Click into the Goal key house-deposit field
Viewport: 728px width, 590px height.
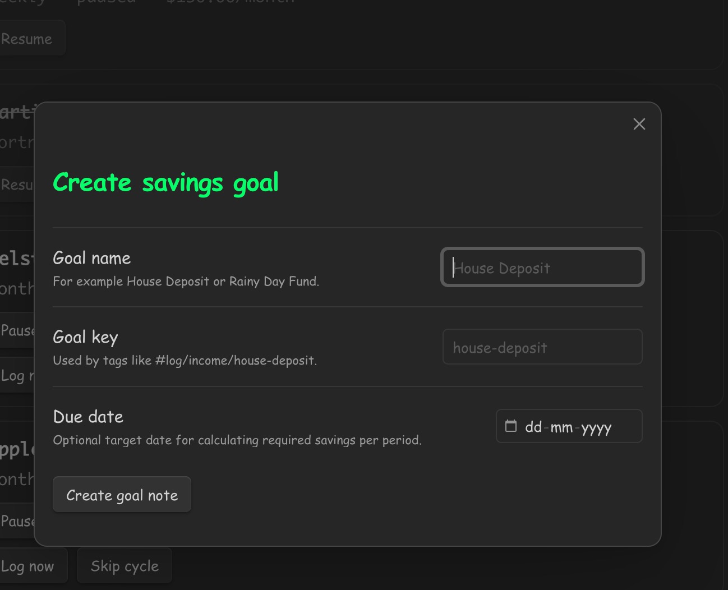[x=542, y=347]
